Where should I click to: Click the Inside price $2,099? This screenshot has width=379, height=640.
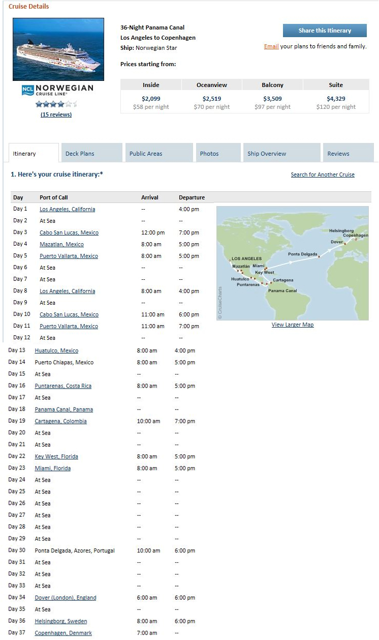coord(151,99)
